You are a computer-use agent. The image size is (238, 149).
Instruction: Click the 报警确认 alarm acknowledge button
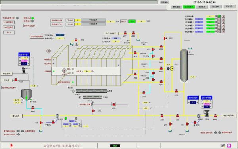click(x=165, y=2)
